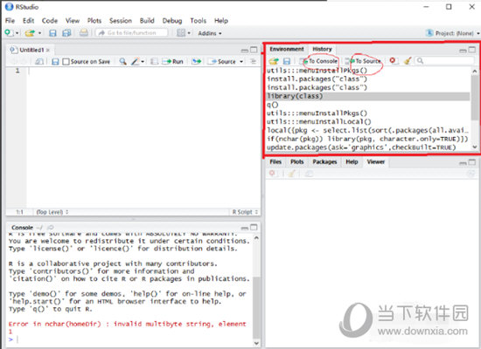Select update.packages history line
The height and width of the screenshot is (349, 481).
click(x=368, y=147)
